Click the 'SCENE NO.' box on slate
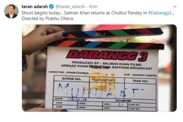 click(x=71, y=79)
